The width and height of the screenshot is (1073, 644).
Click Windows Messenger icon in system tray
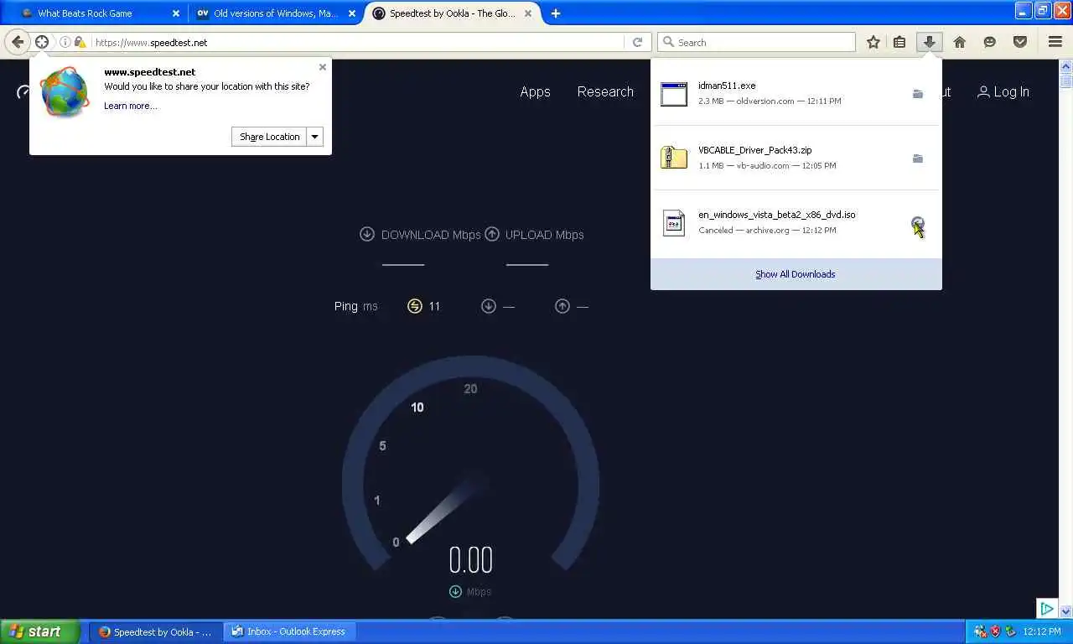[980, 631]
